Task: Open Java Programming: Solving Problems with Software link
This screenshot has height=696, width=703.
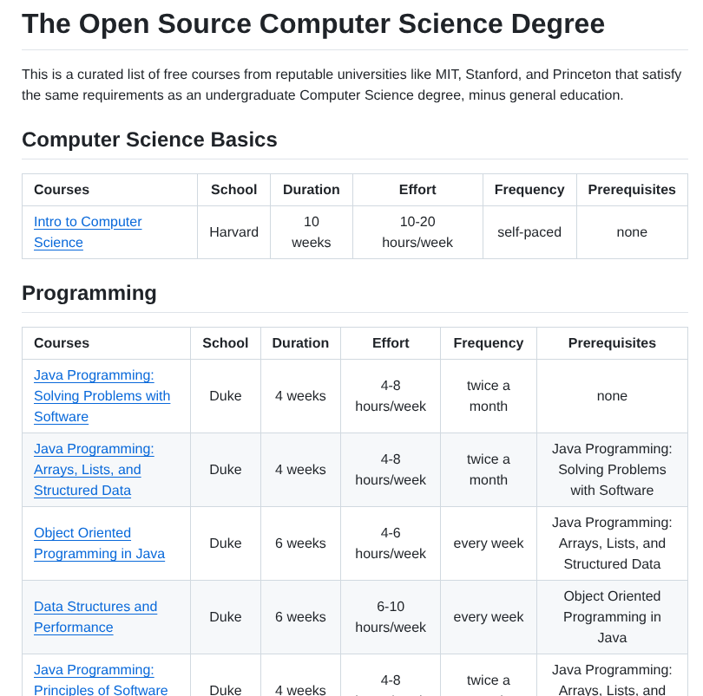Action: 102,396
